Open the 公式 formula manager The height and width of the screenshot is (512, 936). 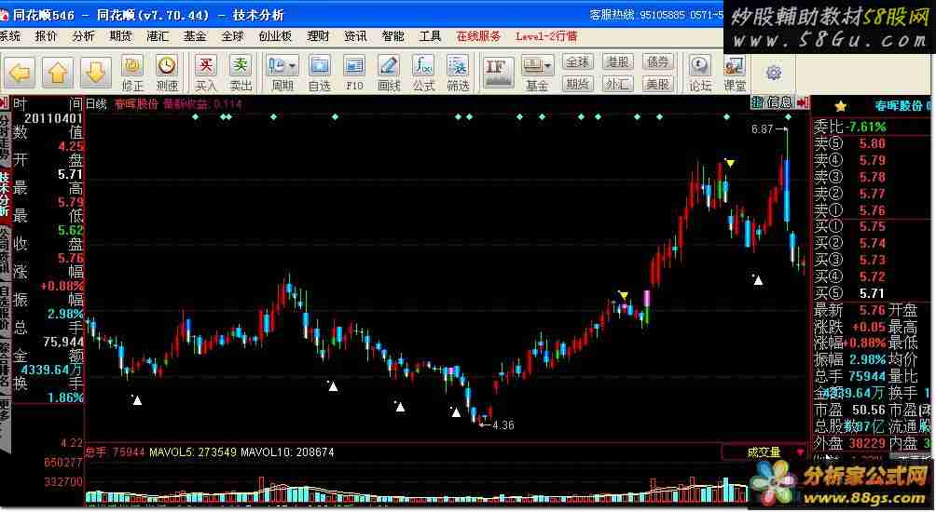click(x=423, y=74)
